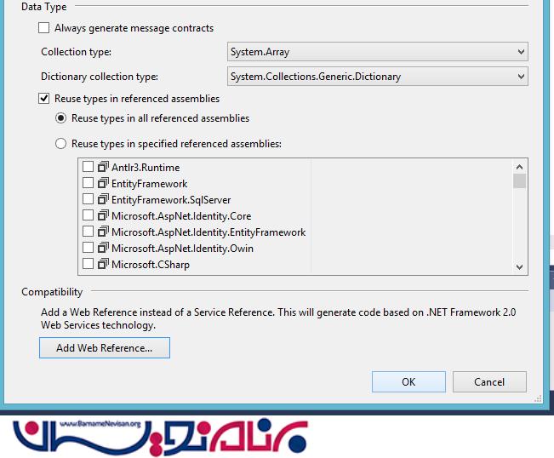The height and width of the screenshot is (458, 554).
Task: Select the Microsoft.AspNet.Identity.Core row text
Action: [181, 216]
